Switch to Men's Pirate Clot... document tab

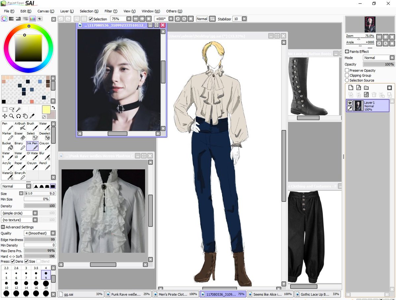[176, 294]
